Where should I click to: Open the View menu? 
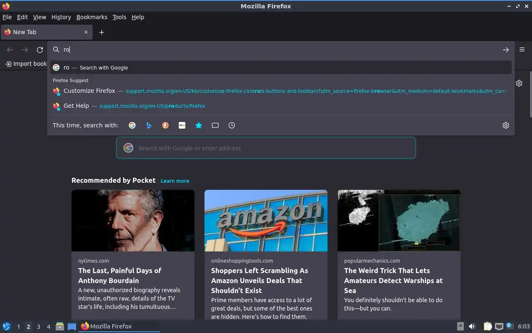pyautogui.click(x=39, y=17)
